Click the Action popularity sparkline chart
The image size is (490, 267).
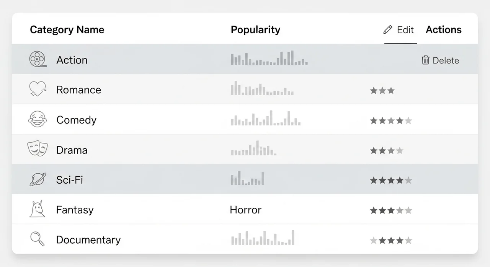click(x=269, y=59)
